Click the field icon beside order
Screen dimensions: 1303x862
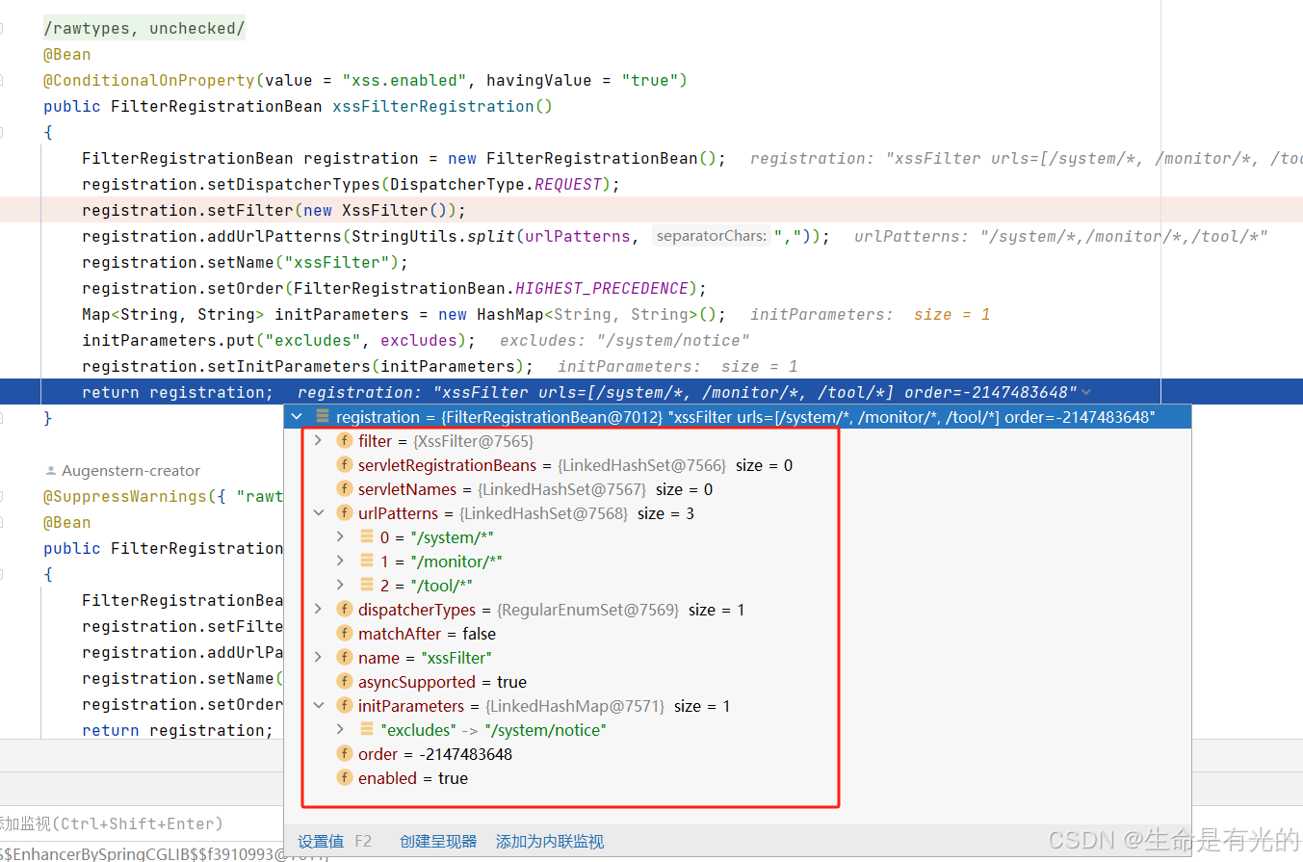344,754
